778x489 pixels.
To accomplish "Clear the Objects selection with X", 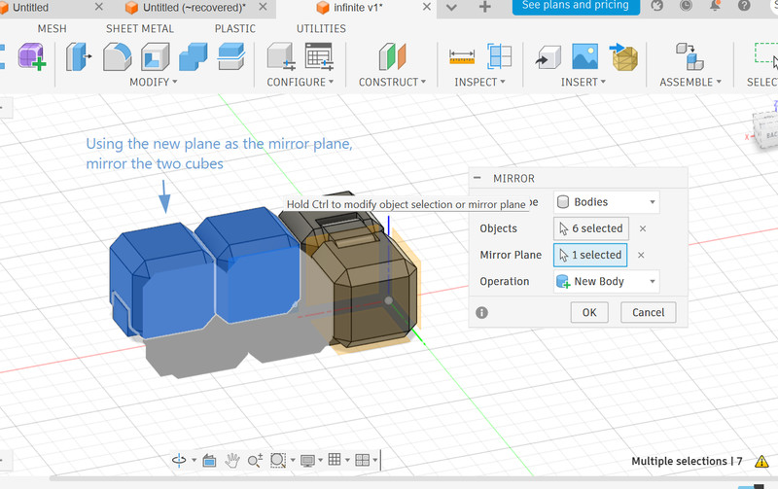I will [643, 228].
